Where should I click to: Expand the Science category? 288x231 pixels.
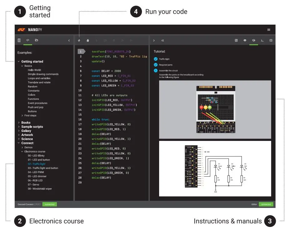[19, 139]
